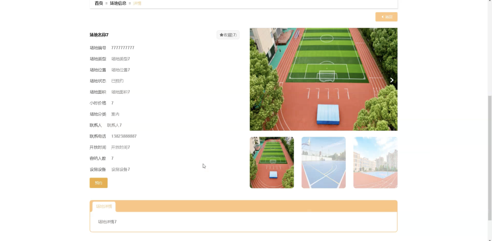Click the 预约 reservation button
This screenshot has width=492, height=241.
tap(98, 183)
